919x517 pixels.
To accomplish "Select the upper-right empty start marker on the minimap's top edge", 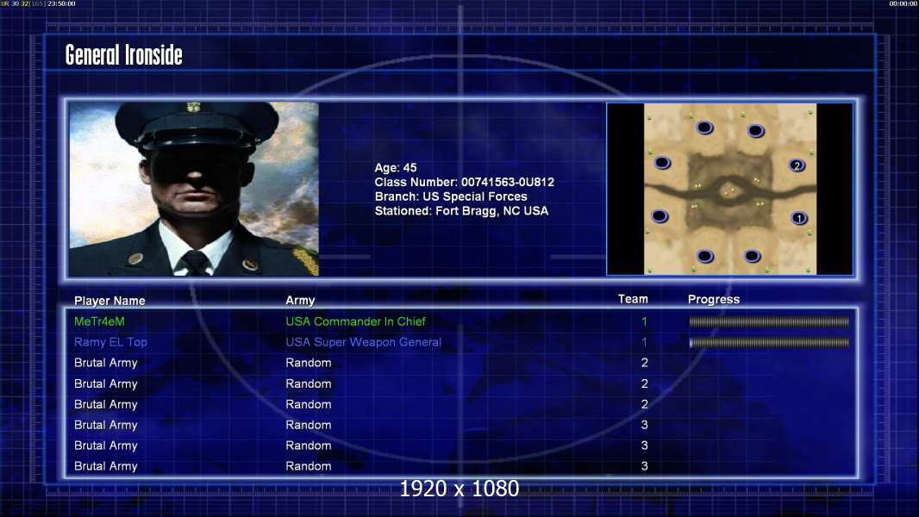I will click(x=756, y=131).
